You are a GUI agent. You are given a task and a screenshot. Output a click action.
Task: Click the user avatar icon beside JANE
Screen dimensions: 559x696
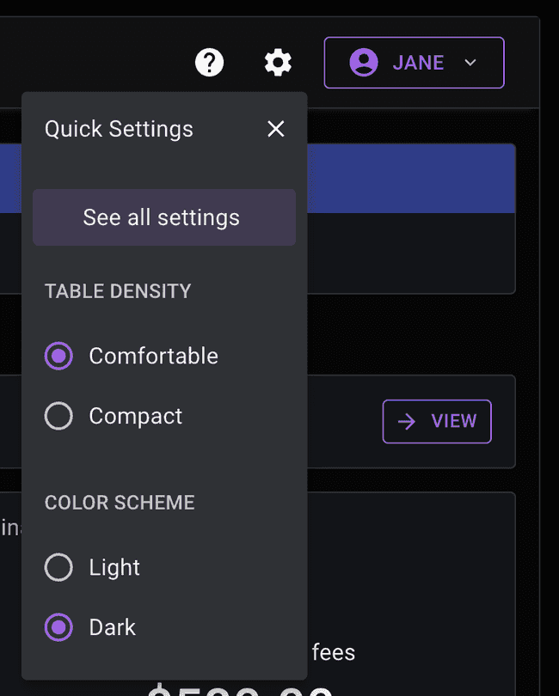click(x=364, y=63)
